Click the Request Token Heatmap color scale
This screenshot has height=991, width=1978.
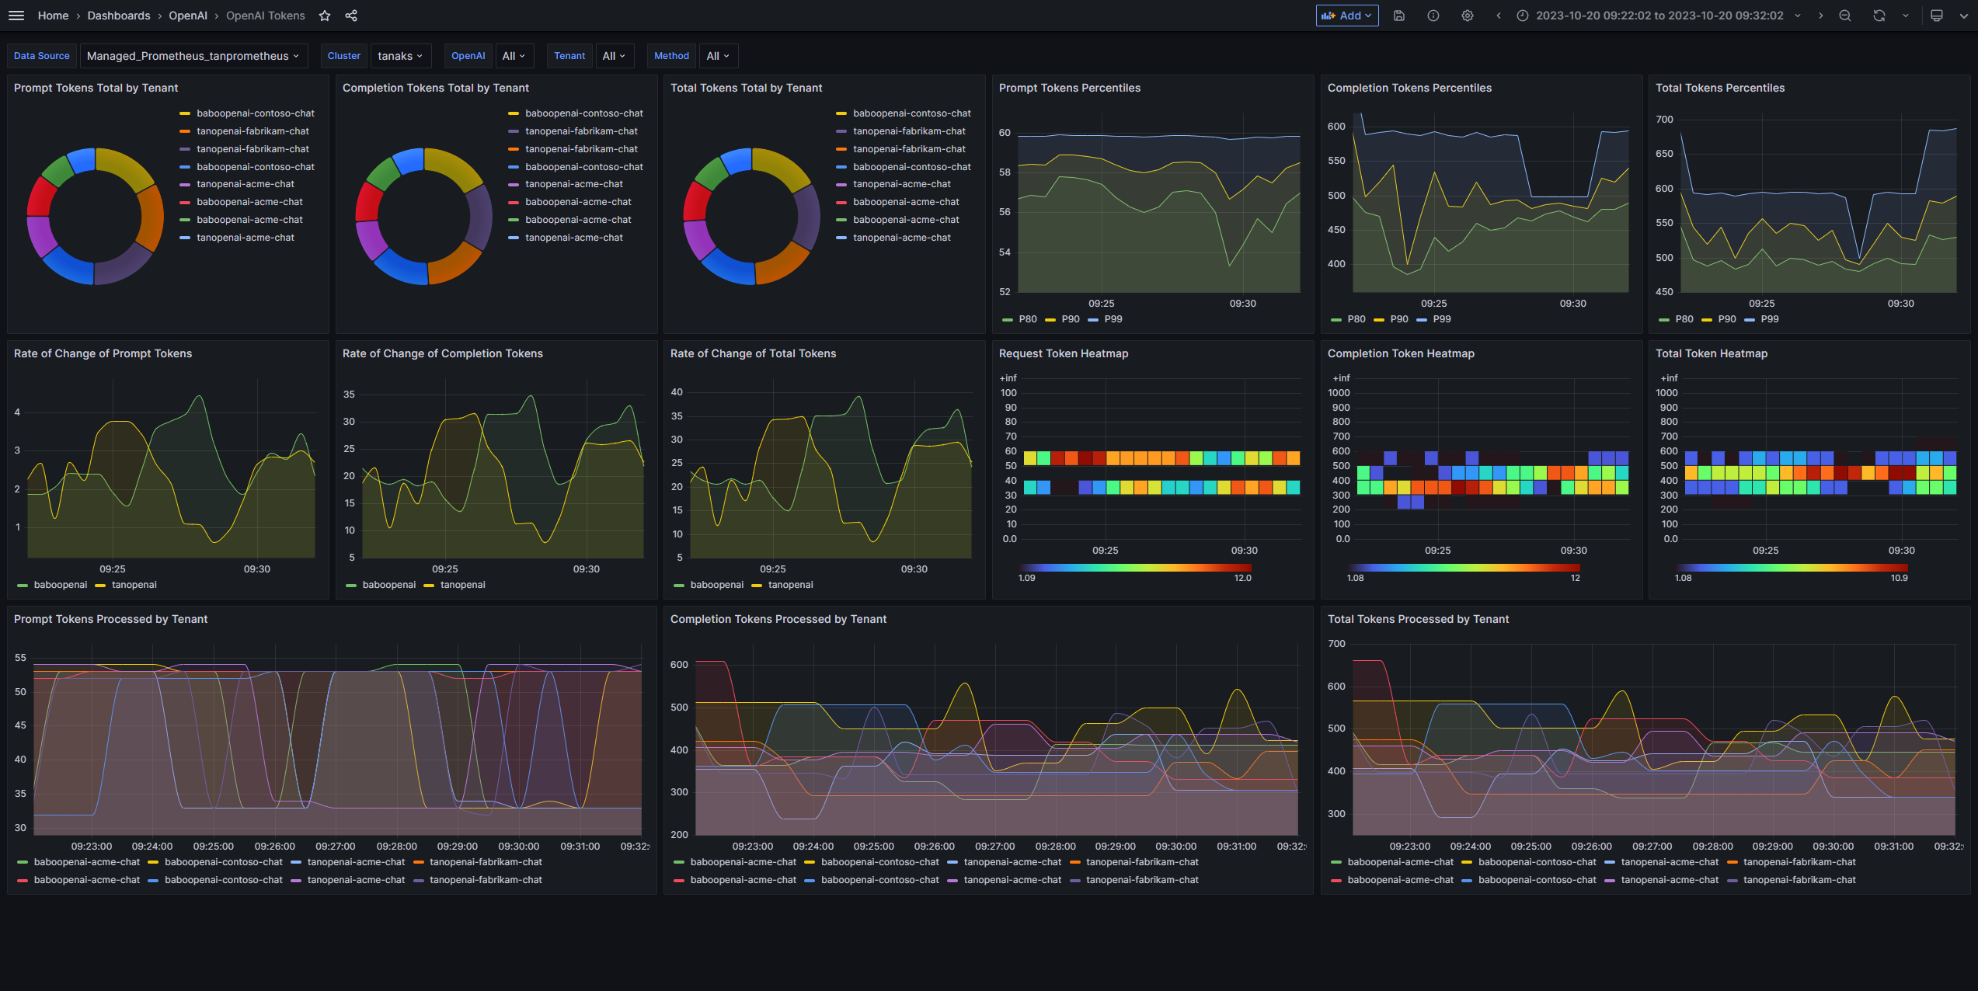click(1134, 568)
